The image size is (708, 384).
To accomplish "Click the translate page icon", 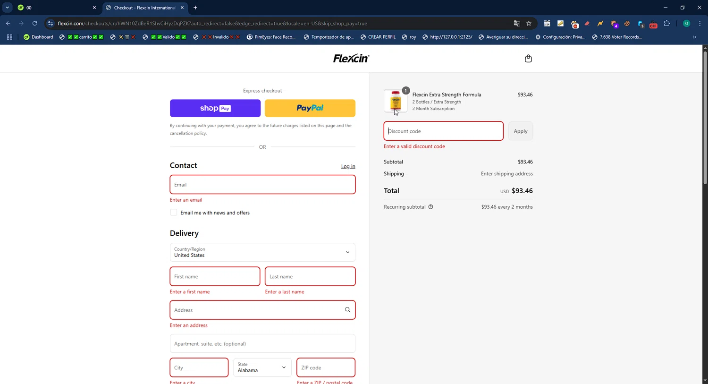I will point(517,23).
